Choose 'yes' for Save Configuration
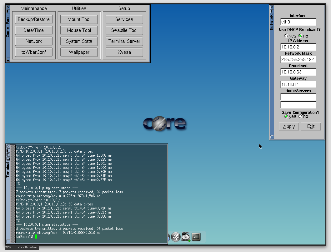The width and height of the screenshot is (331, 252). point(286,116)
